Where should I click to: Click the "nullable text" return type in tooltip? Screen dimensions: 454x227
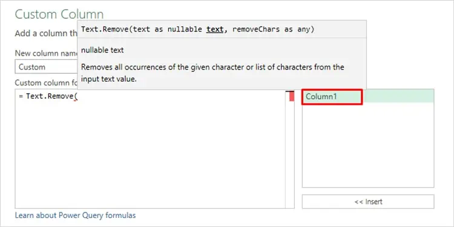click(102, 50)
